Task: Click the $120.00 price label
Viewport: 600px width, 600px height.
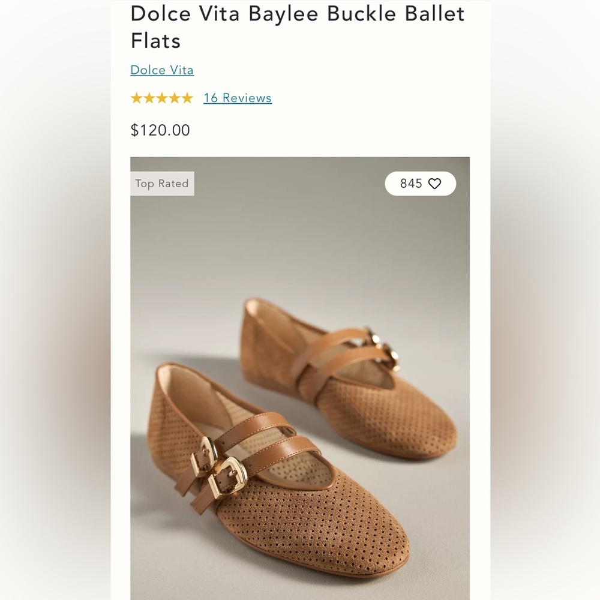Action: coord(159,130)
